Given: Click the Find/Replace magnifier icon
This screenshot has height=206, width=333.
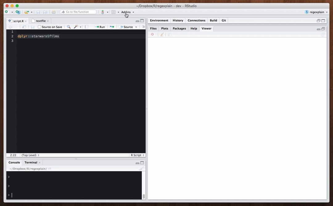Looking at the screenshot, I should coord(69,27).
